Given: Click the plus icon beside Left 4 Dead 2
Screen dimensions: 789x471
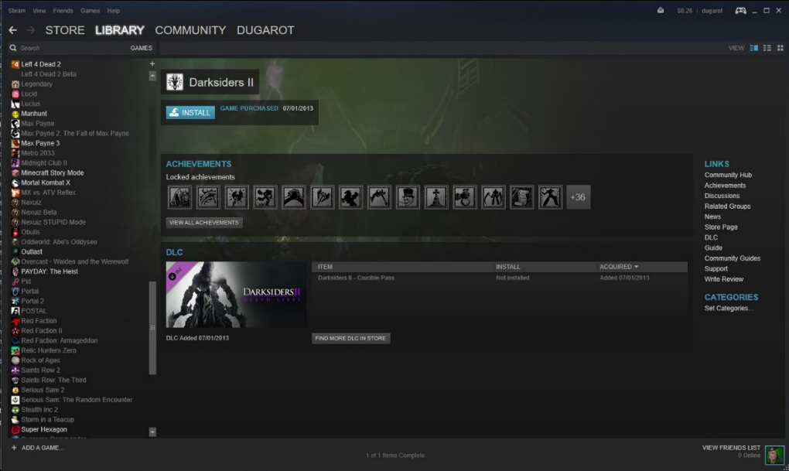Looking at the screenshot, I should click(x=152, y=64).
